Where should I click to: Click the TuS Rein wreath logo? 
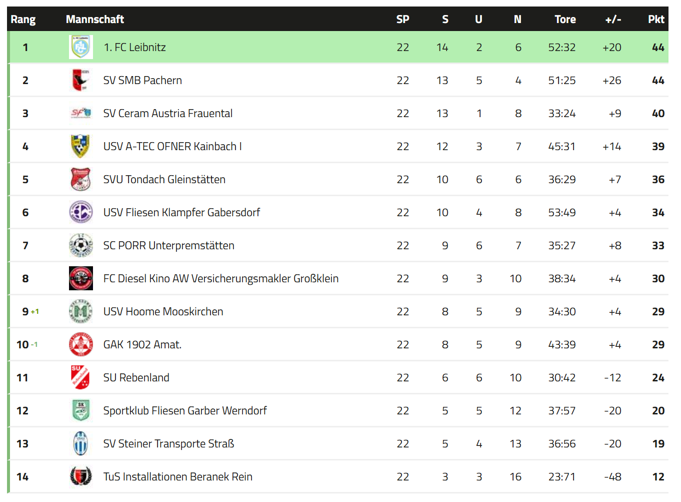click(x=81, y=476)
